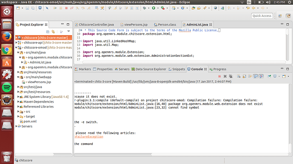
Task: Click the Pin Console icon
Action: click(269, 76)
